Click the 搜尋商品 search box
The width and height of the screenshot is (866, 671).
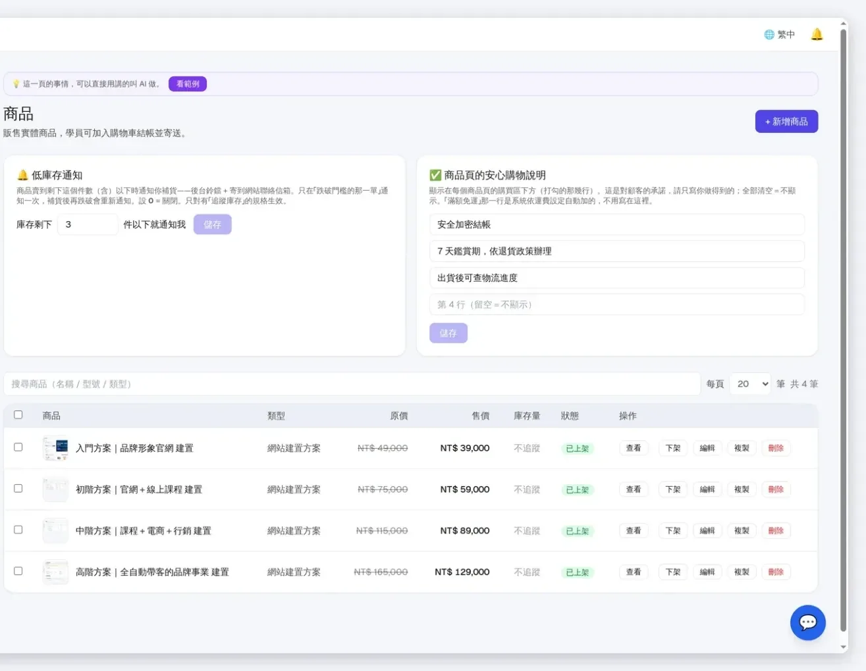click(x=352, y=384)
